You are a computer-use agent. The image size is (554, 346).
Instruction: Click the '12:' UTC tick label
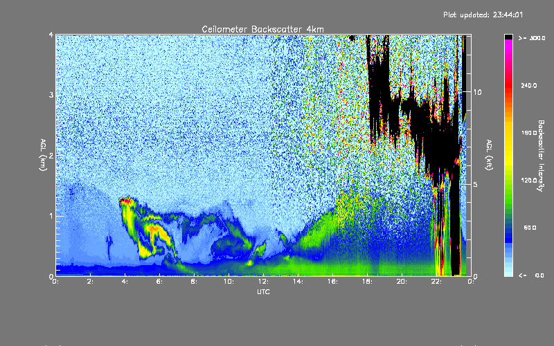(x=264, y=282)
